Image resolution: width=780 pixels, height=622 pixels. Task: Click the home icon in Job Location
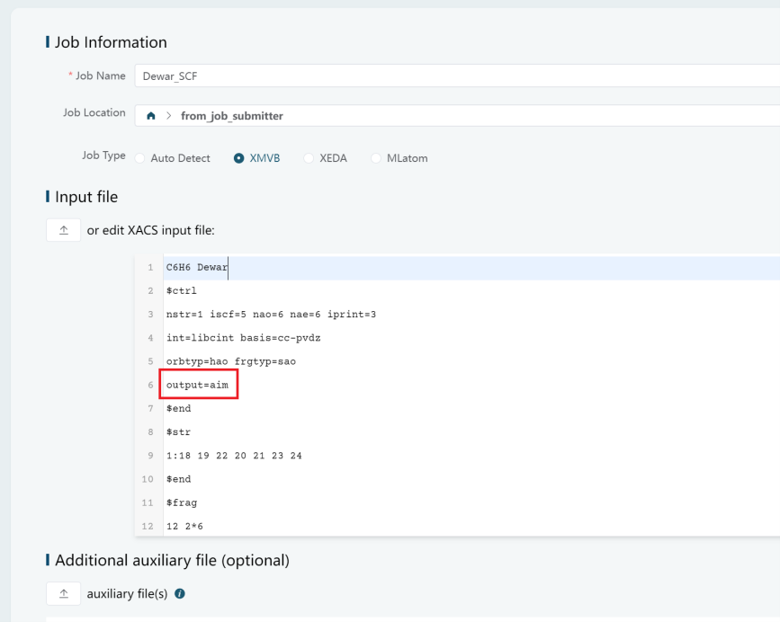pyautogui.click(x=151, y=116)
